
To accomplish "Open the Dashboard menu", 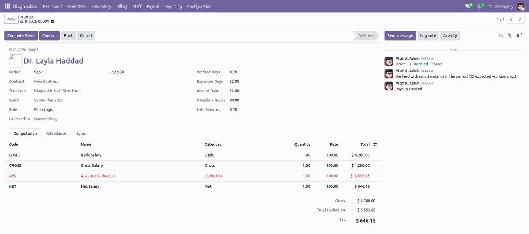I will (x=52, y=6).
